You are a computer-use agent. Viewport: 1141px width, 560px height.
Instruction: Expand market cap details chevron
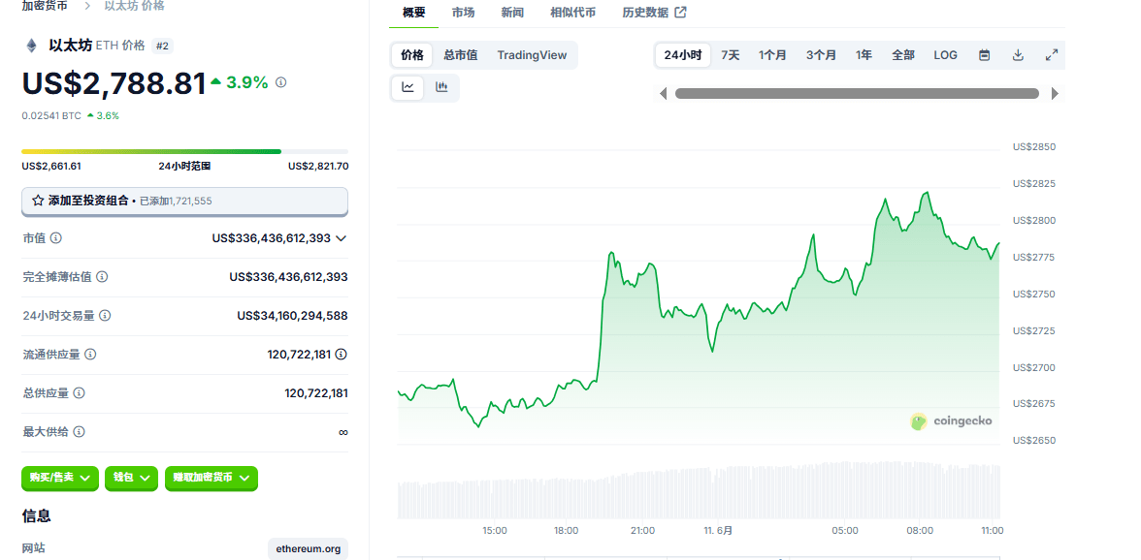pos(341,238)
